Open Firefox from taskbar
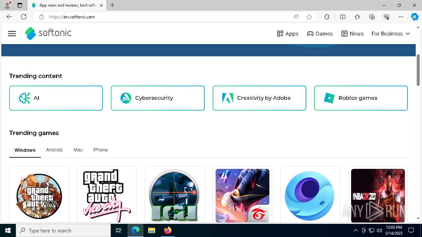Image resolution: width=422 pixels, height=237 pixels. point(167,230)
